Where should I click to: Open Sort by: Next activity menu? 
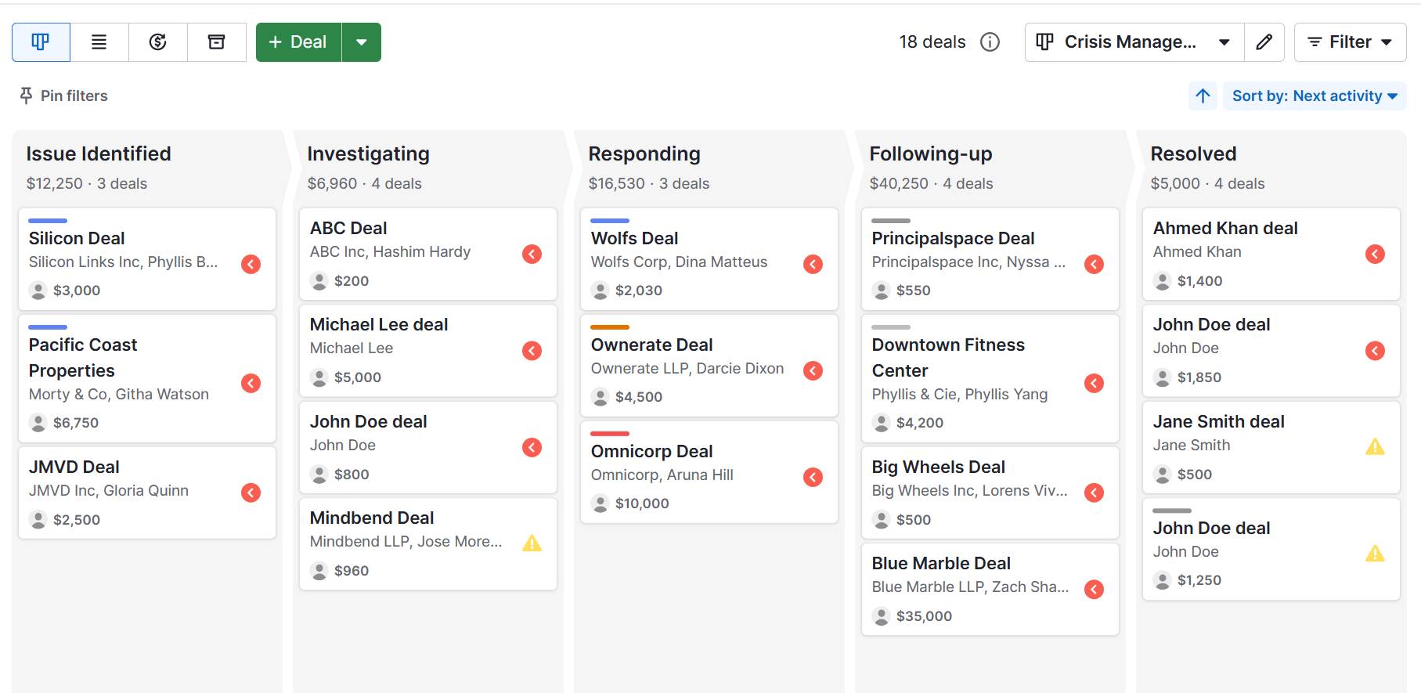1314,96
